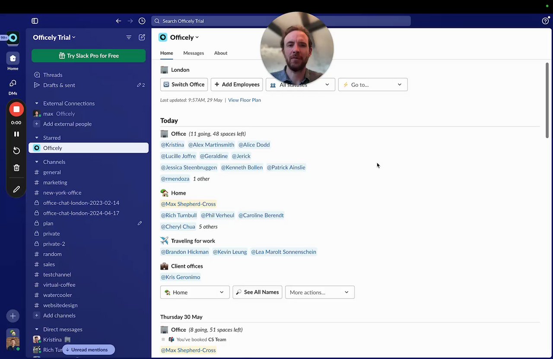The height and width of the screenshot is (359, 553).
Task: Open the watercooler channel
Action: tap(89, 295)
